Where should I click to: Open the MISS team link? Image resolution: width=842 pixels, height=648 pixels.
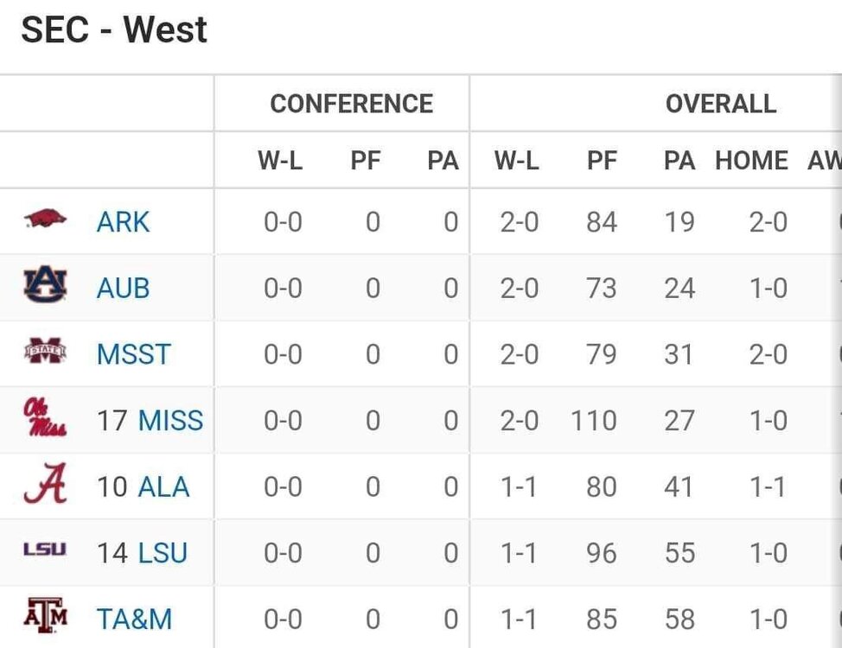(x=170, y=421)
